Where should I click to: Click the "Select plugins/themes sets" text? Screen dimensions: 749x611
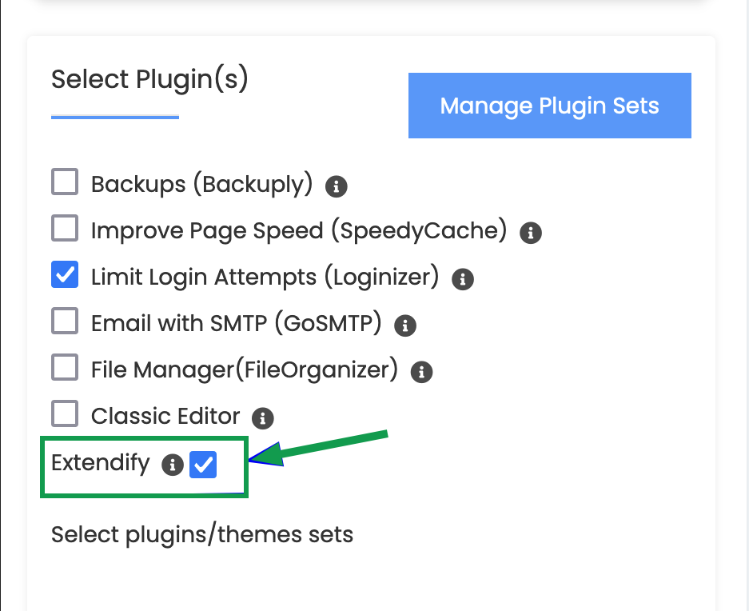(202, 533)
